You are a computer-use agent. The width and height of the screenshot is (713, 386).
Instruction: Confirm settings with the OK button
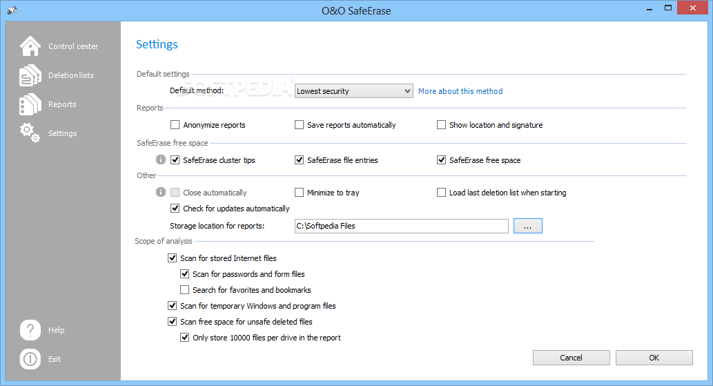pyautogui.click(x=654, y=358)
